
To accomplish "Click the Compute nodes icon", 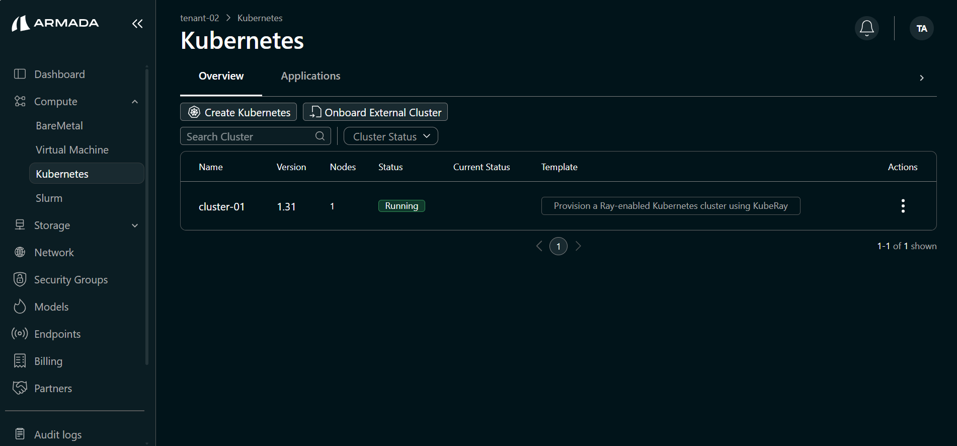I will pyautogui.click(x=20, y=101).
